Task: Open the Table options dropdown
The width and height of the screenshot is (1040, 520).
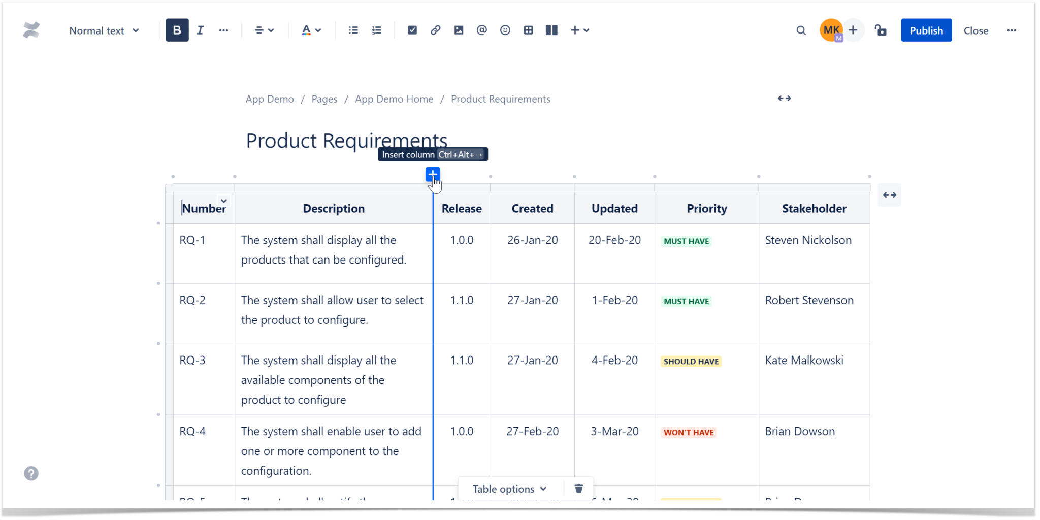Action: click(509, 488)
